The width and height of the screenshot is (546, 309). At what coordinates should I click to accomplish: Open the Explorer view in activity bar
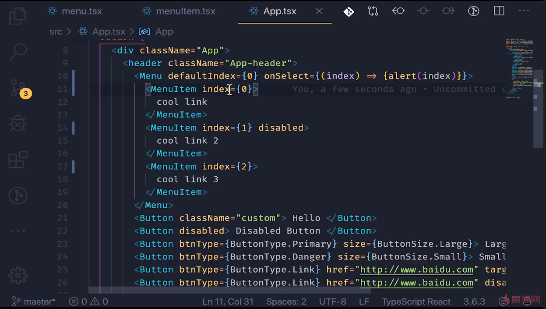[18, 15]
